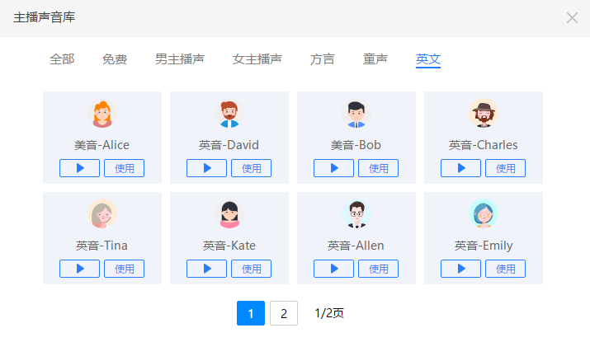
Task: Click the 英音-Charles name label
Action: 483,145
